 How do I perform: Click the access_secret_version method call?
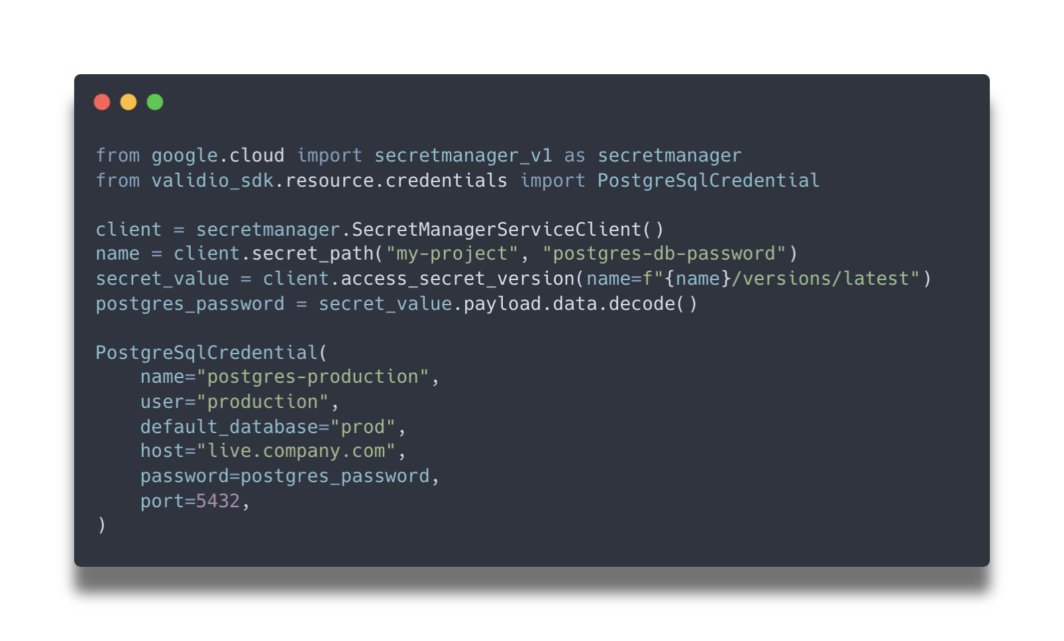point(457,279)
